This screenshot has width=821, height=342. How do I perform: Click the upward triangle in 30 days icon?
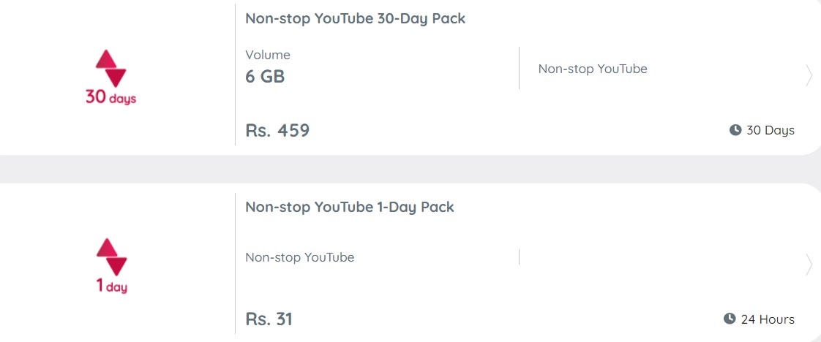(x=106, y=59)
